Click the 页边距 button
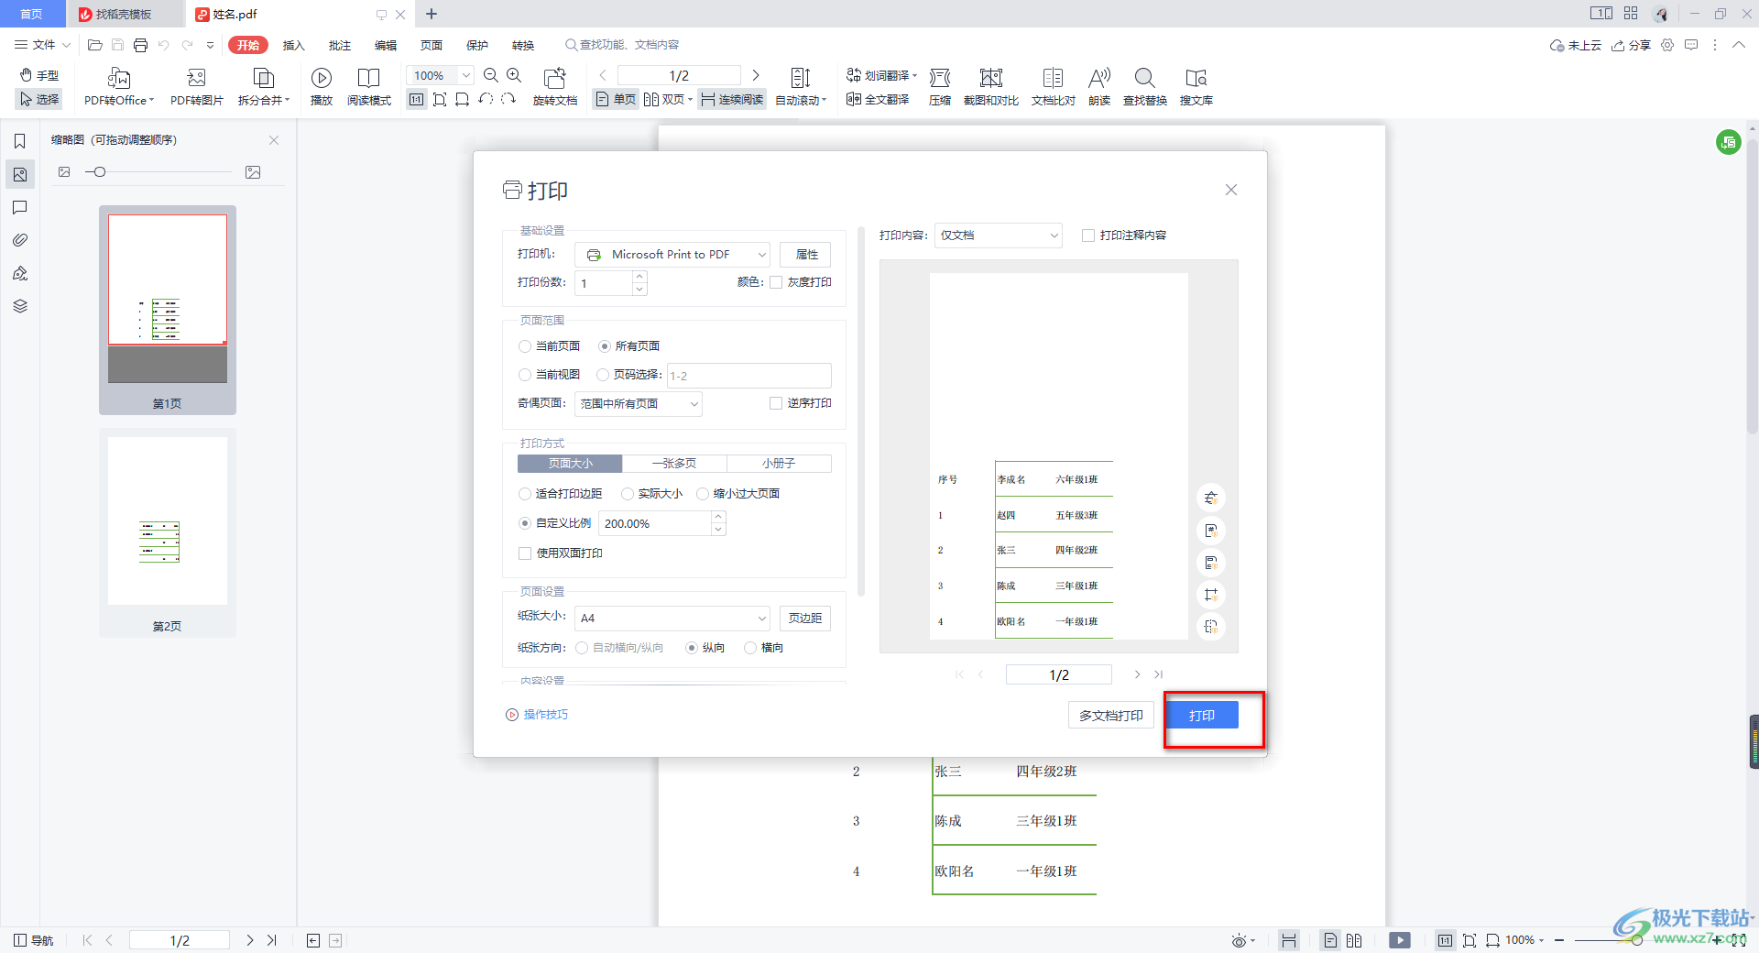This screenshot has width=1759, height=953. 805,619
